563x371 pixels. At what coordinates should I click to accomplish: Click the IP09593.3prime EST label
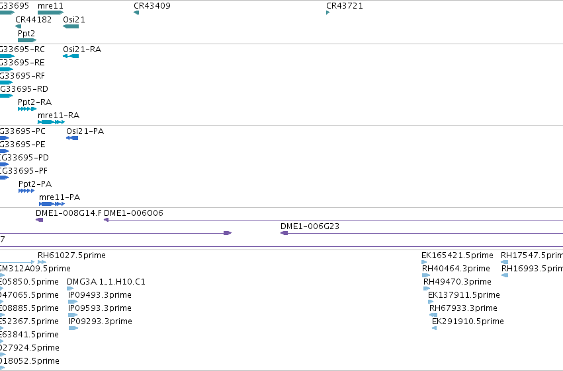[100, 308]
